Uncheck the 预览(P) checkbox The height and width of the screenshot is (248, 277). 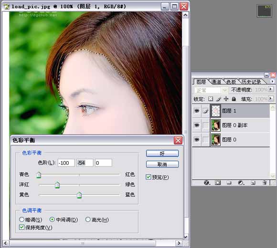pos(149,177)
